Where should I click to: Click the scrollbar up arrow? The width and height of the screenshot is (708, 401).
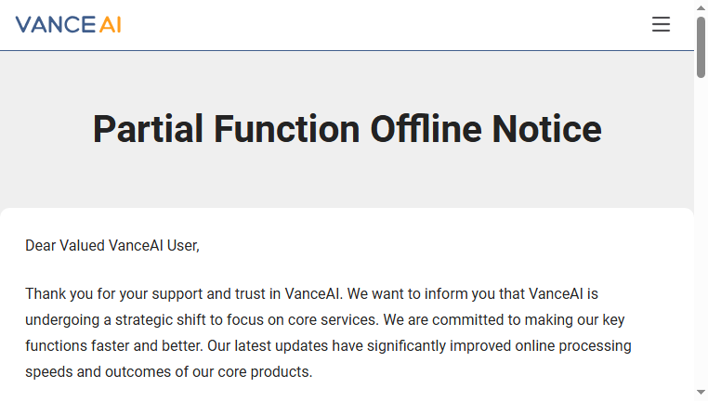[701, 7]
